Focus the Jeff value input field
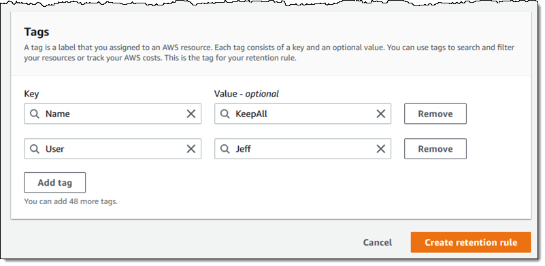 coord(303,149)
